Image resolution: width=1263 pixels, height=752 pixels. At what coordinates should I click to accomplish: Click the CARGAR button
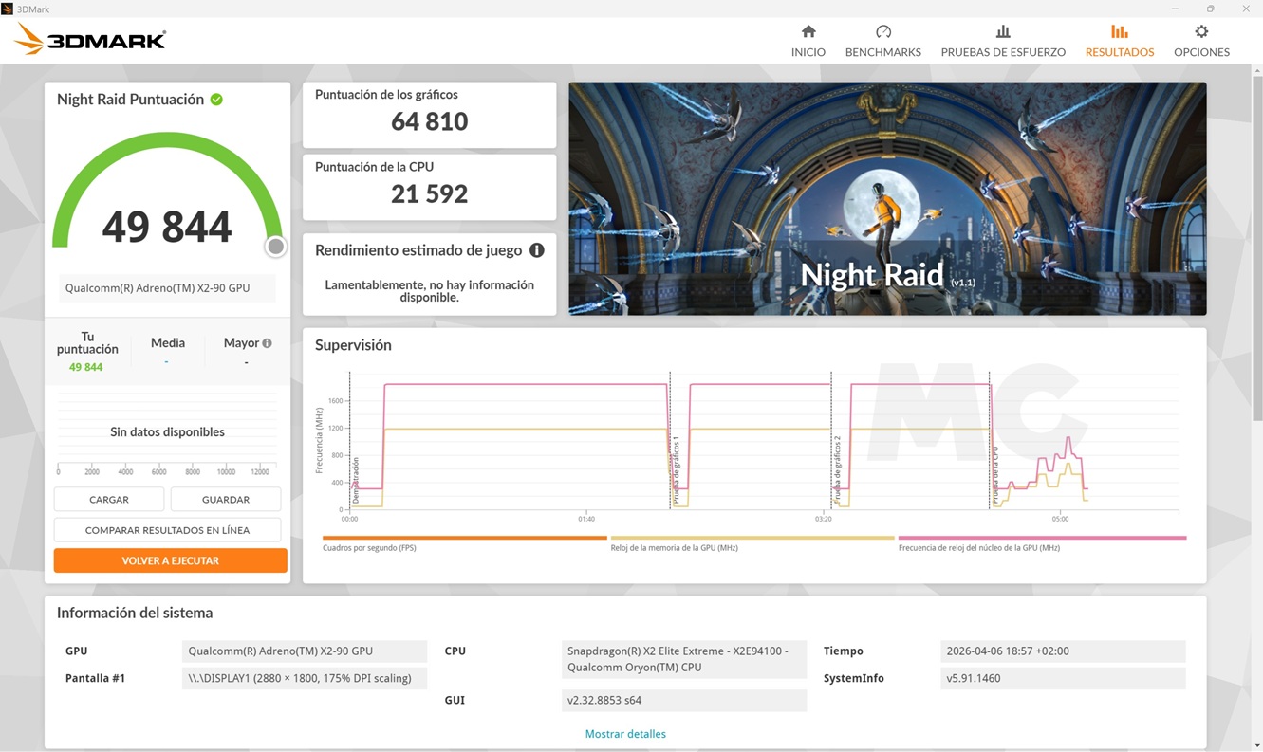point(108,499)
